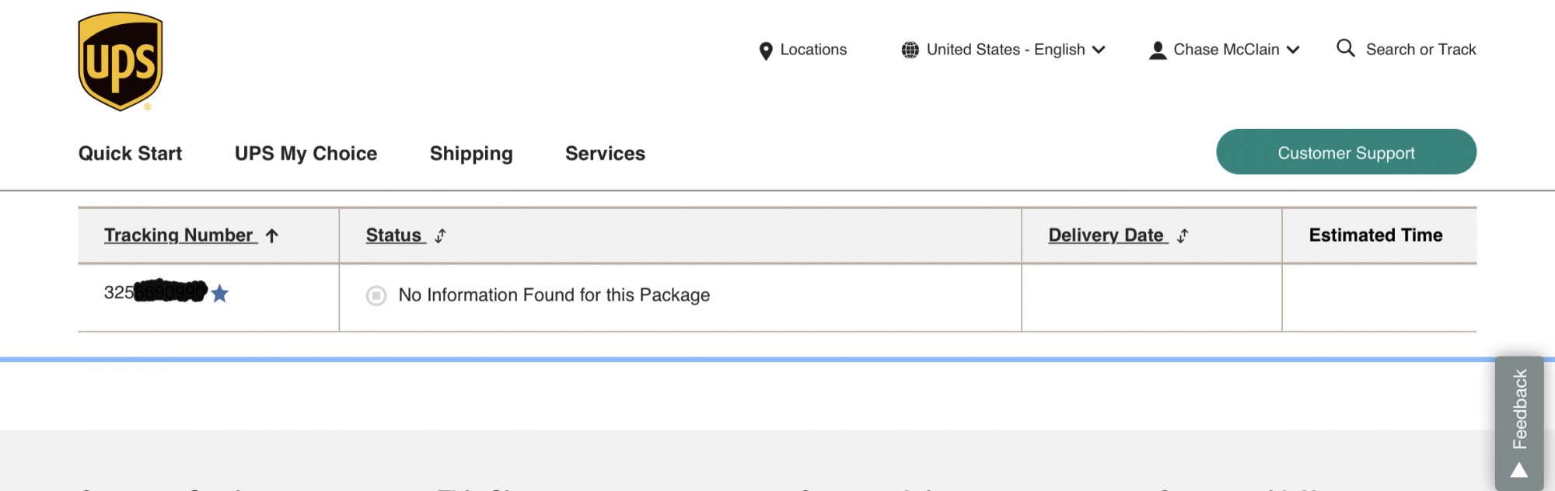Expand the United States - English dropdown
This screenshot has height=491, width=1555.
(1099, 50)
